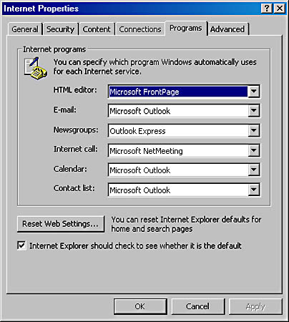Switch to the General tab
This screenshot has height=322, width=289.
coord(25,29)
